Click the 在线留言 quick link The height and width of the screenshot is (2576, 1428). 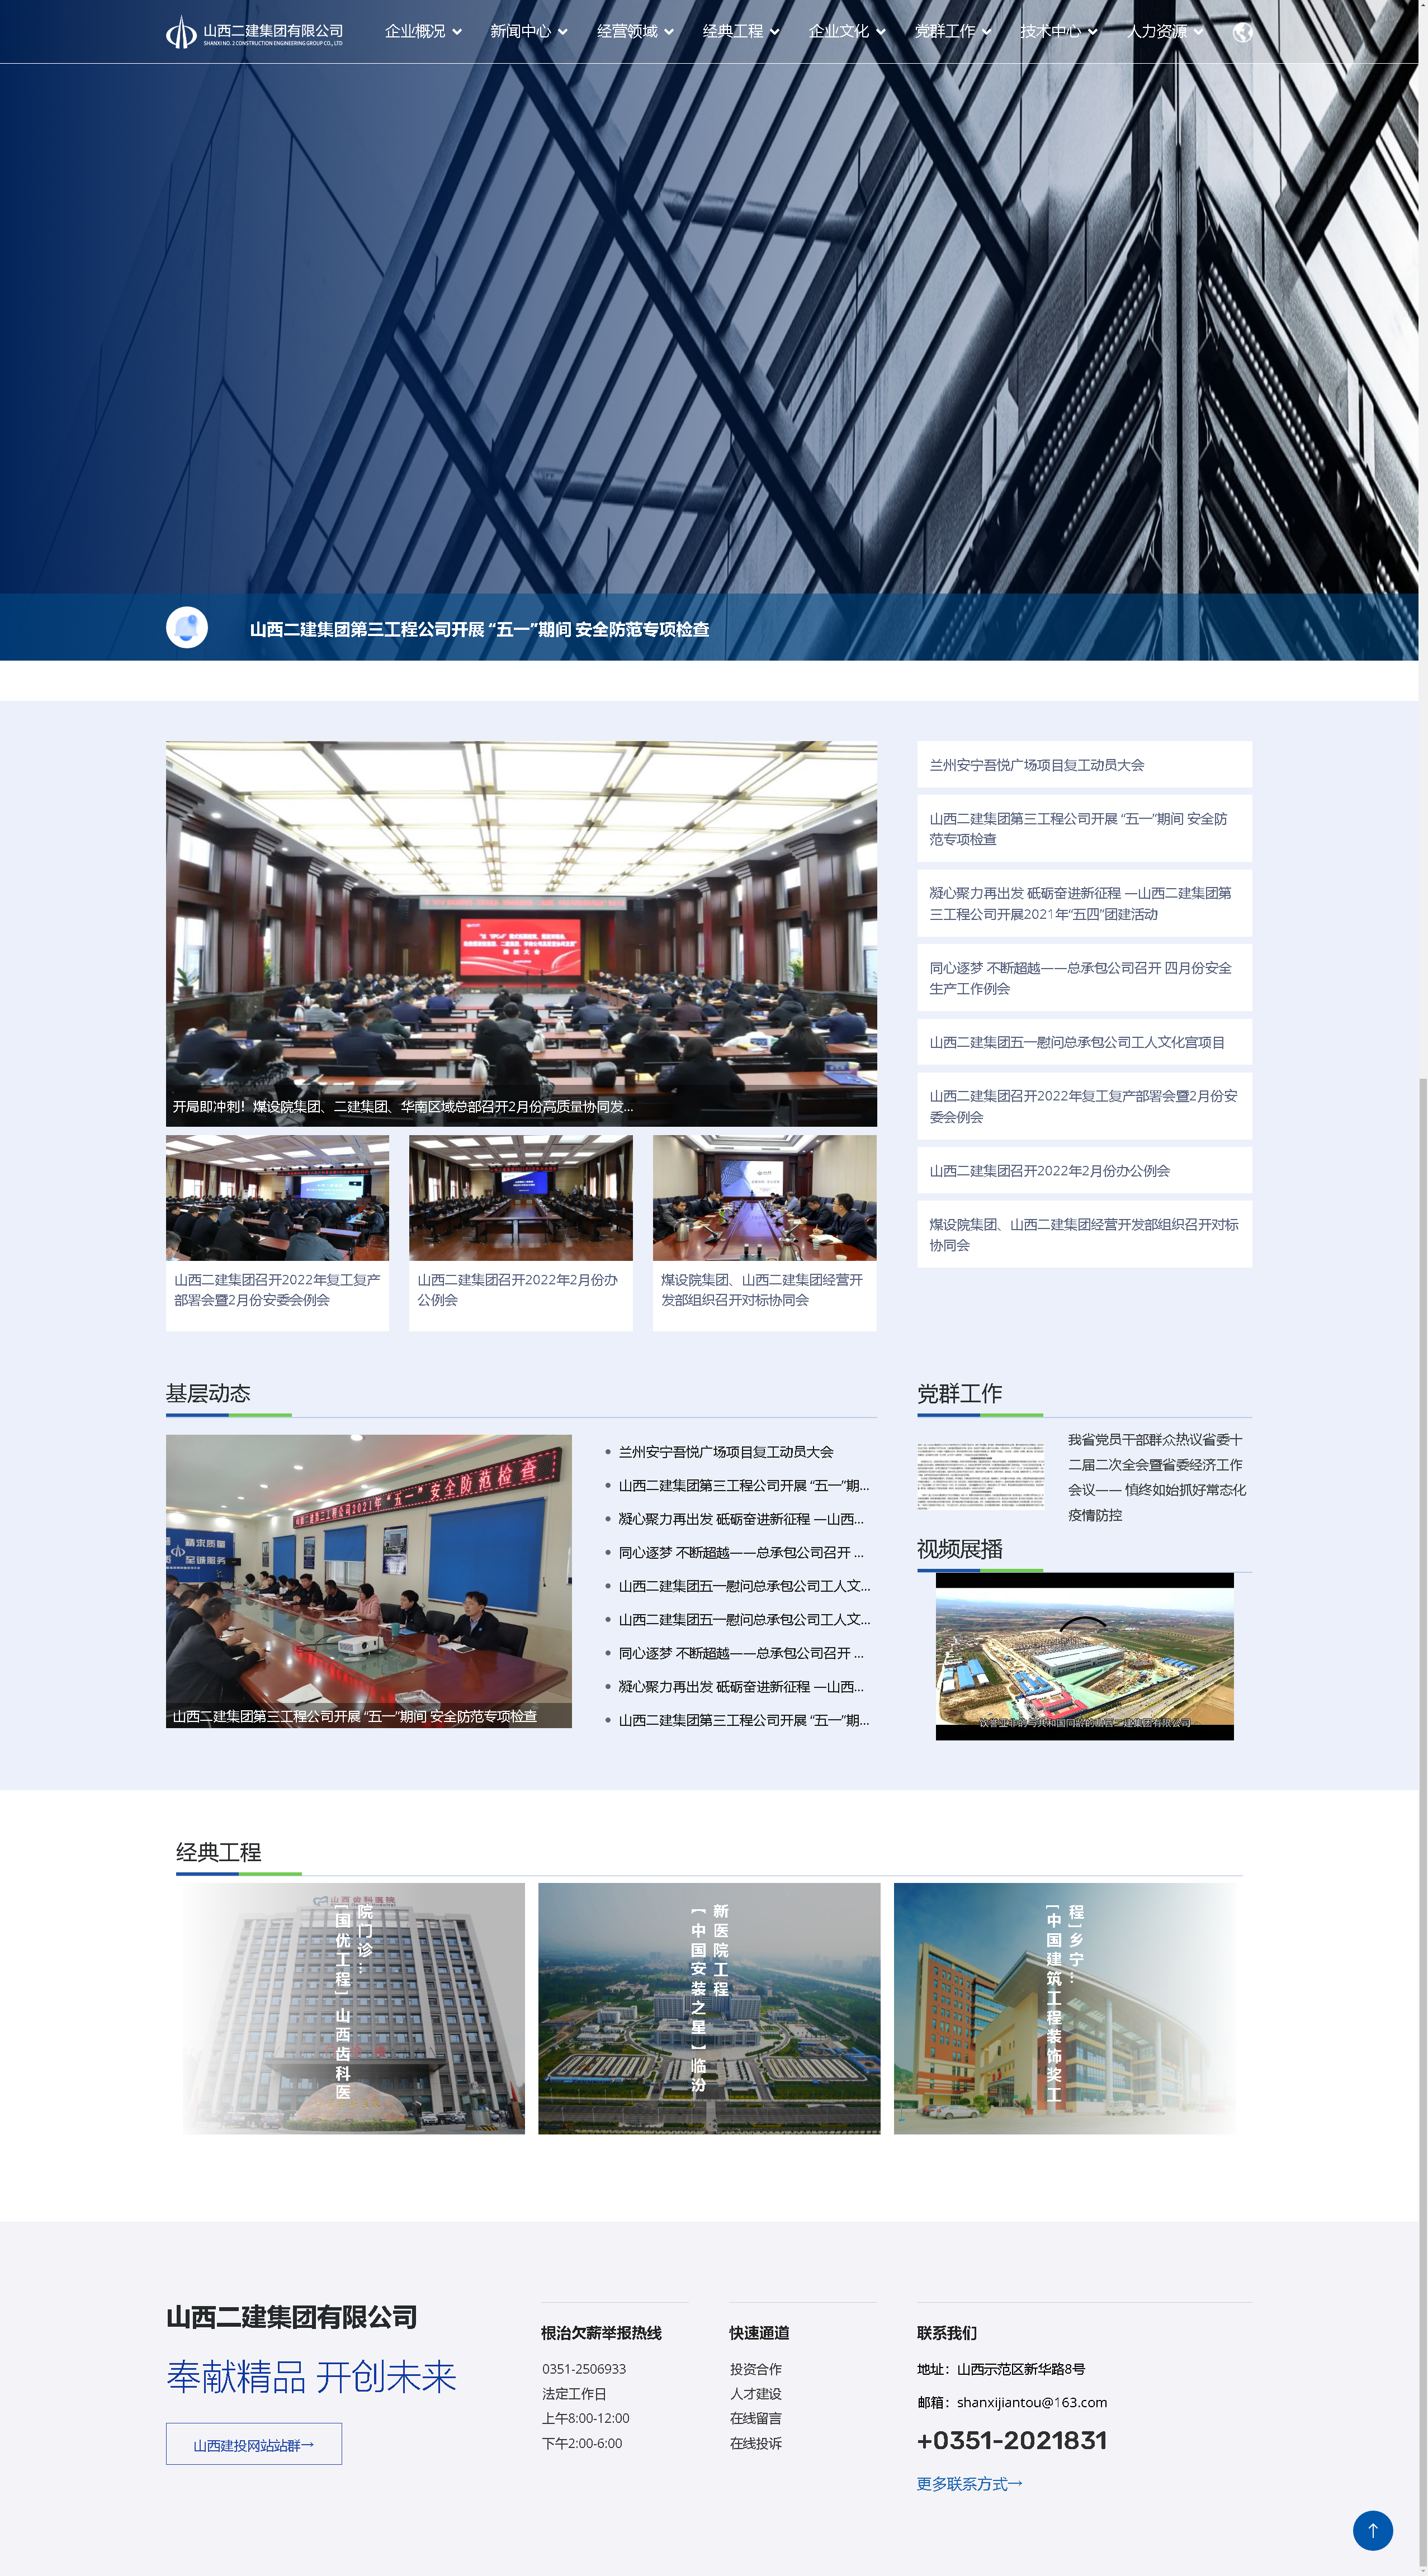click(x=755, y=2418)
